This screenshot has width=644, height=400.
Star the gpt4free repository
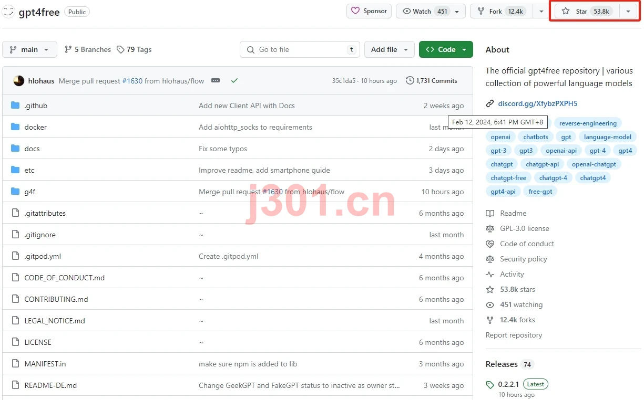[587, 11]
